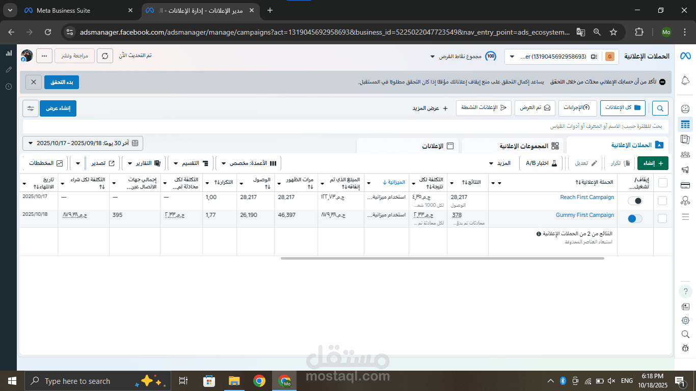Dismiss the verification banner with X
Image resolution: width=696 pixels, height=391 pixels.
coord(33,82)
